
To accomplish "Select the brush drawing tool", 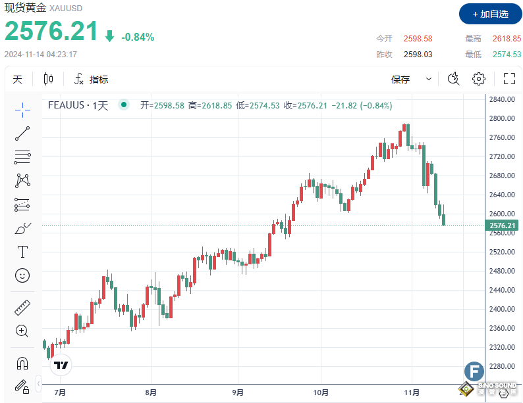I will pyautogui.click(x=22, y=228).
